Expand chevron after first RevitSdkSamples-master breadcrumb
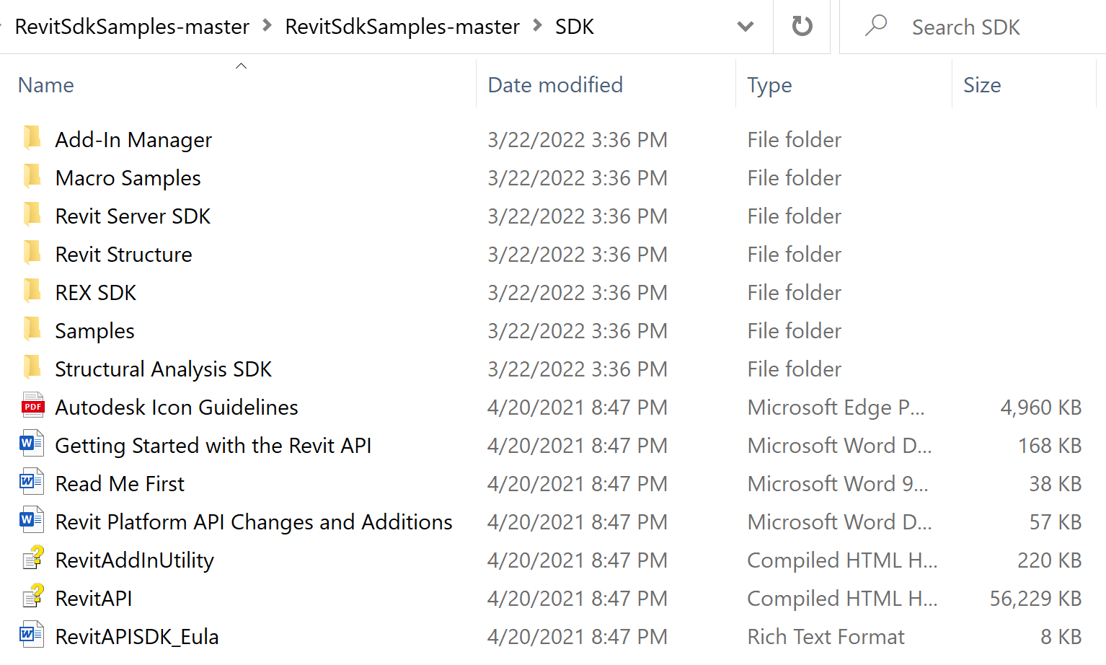This screenshot has height=665, width=1106. click(267, 26)
